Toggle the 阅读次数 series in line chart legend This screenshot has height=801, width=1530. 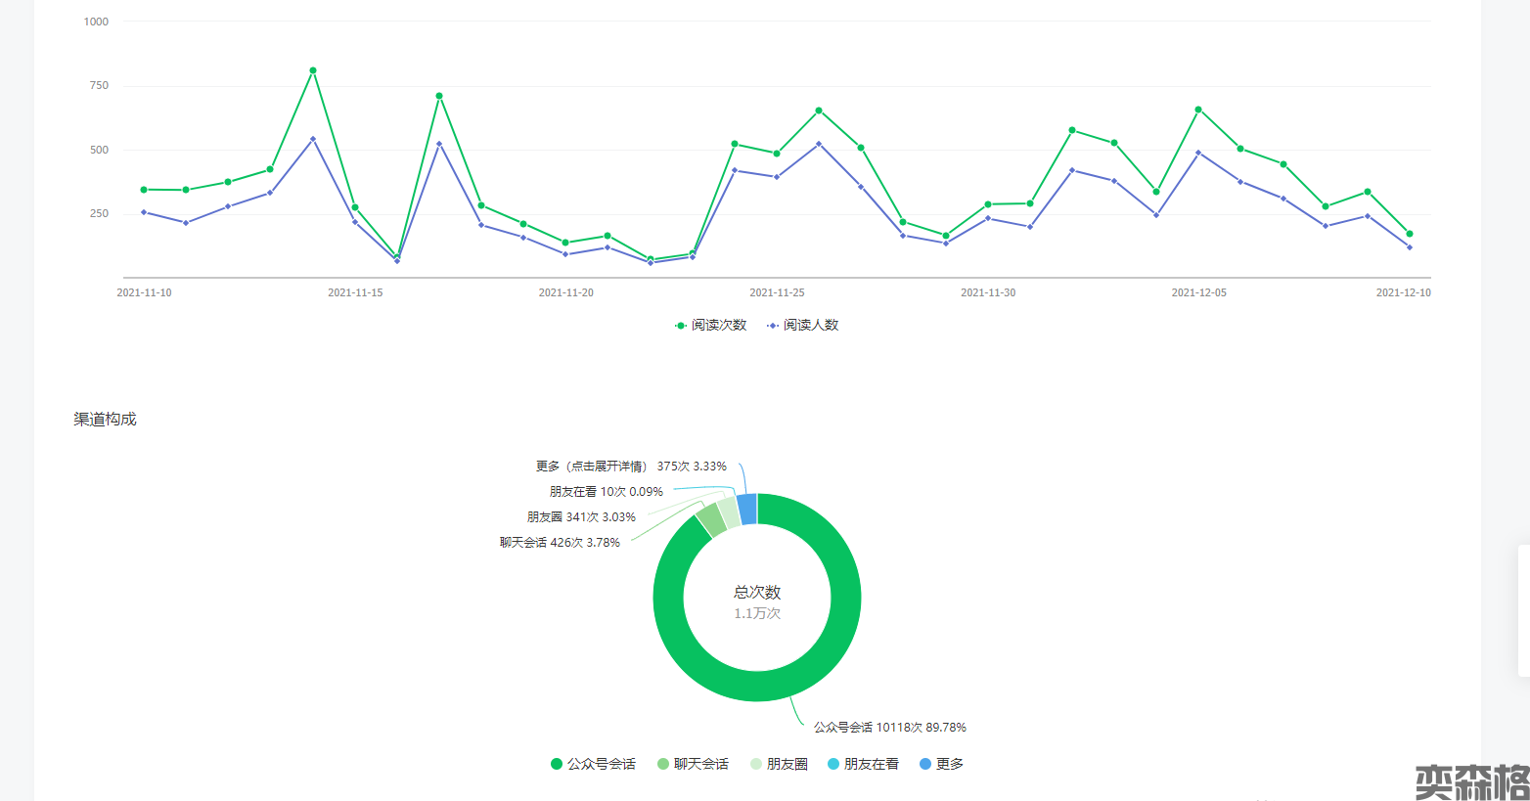pos(710,326)
